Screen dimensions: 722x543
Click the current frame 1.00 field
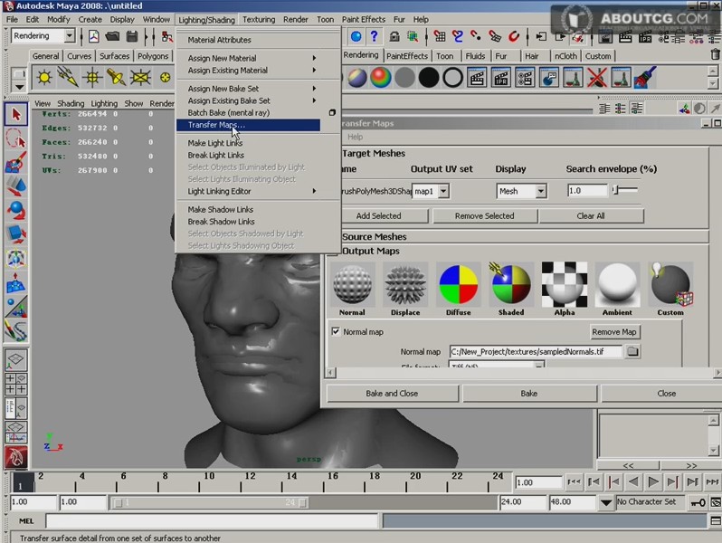[537, 482]
